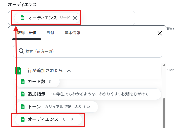
Task: Click the scrollbar up arrow
Action: (x=164, y=65)
